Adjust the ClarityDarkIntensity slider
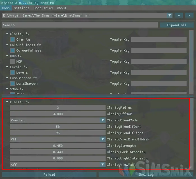 (58, 152)
